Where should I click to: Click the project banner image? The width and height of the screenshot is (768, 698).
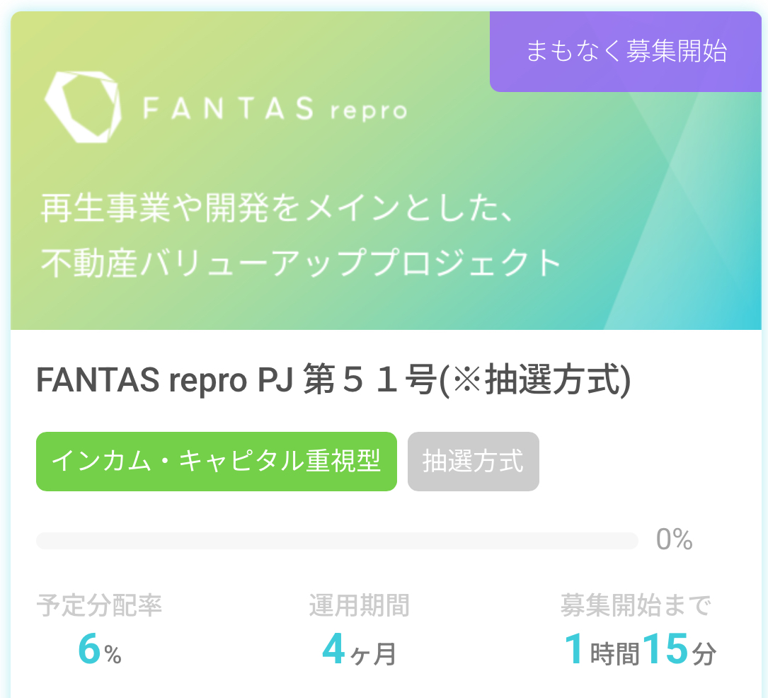coord(386,171)
